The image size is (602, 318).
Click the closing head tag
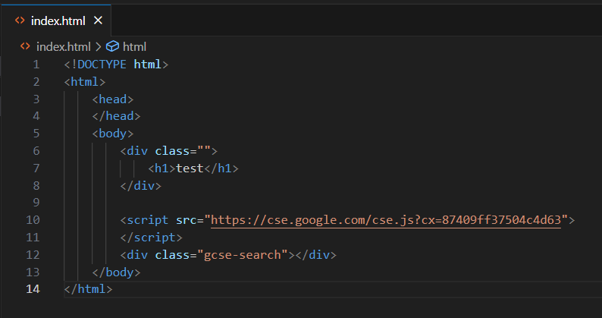pyautogui.click(x=116, y=116)
